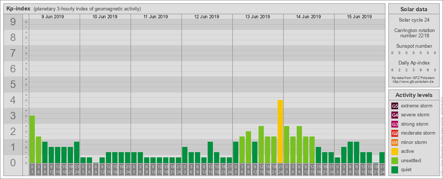Click the 'Sunspot number' label
The width and height of the screenshot is (443, 179).
click(x=414, y=46)
